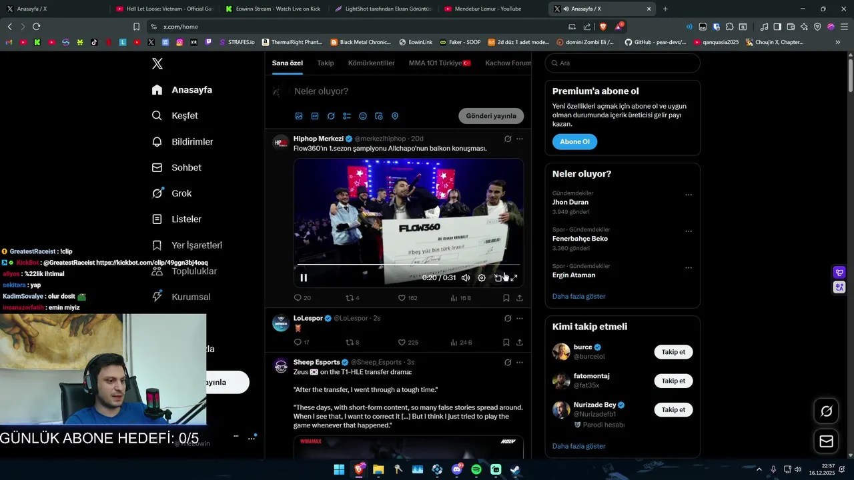The width and height of the screenshot is (854, 480).
Task: Open more options for Fenerbahçe Beko trend
Action: [x=689, y=231]
